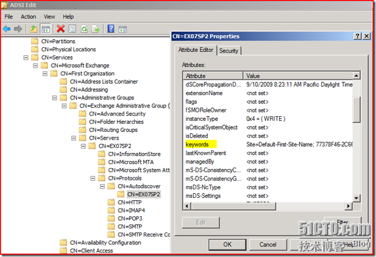
Task: Click the CN=Addressing folder icon
Action: [x=64, y=89]
